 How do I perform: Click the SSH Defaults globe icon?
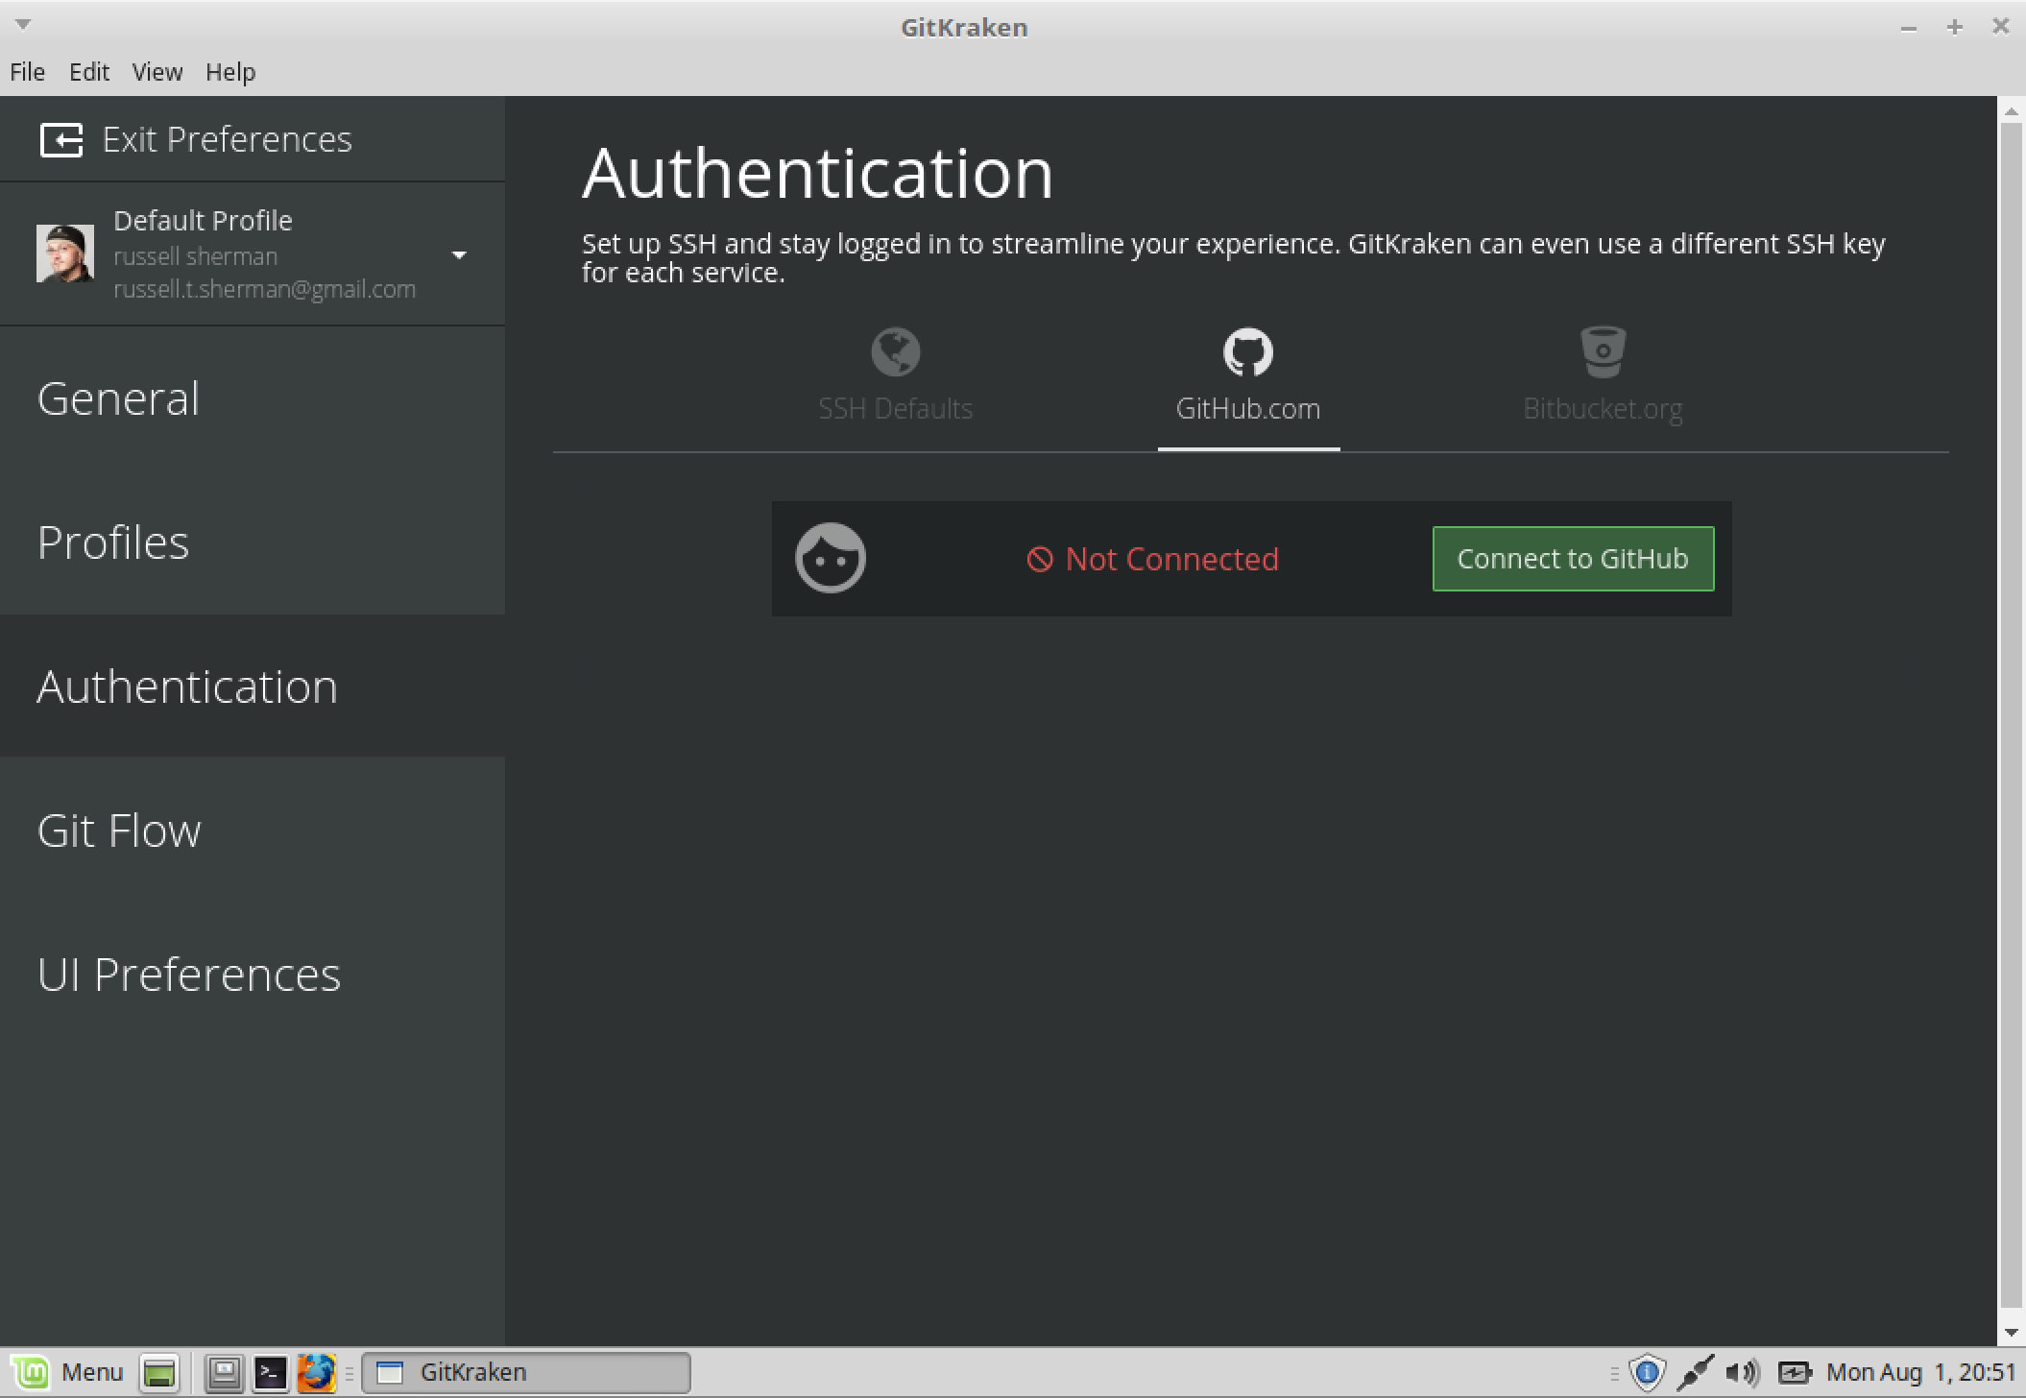point(895,351)
